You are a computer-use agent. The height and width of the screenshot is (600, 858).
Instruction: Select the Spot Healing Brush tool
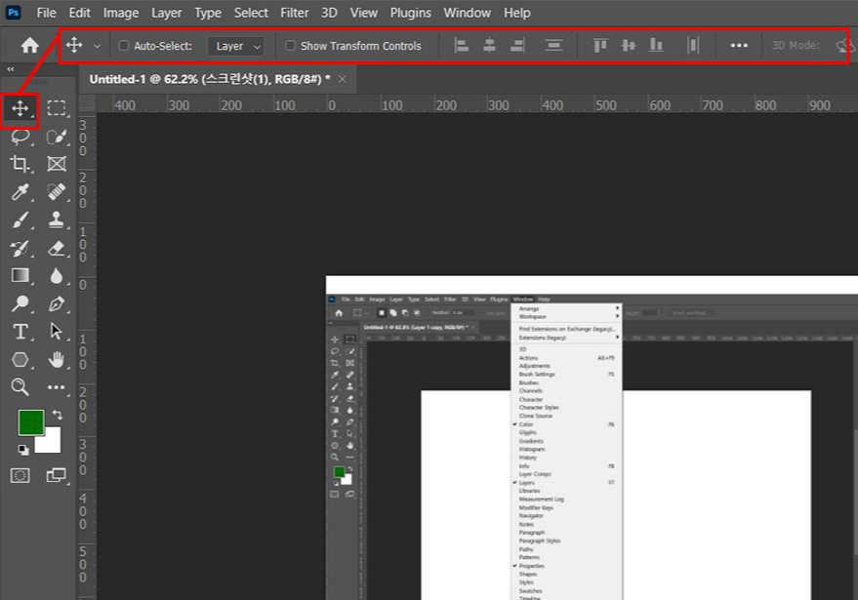coord(57,192)
